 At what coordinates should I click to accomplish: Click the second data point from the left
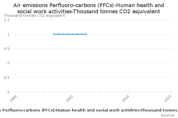point(58,34)
